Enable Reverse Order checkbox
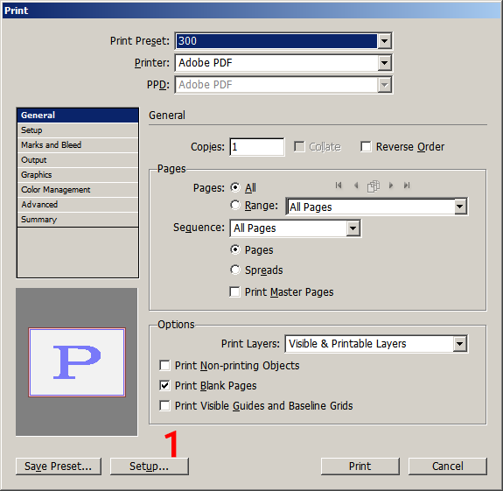 366,147
